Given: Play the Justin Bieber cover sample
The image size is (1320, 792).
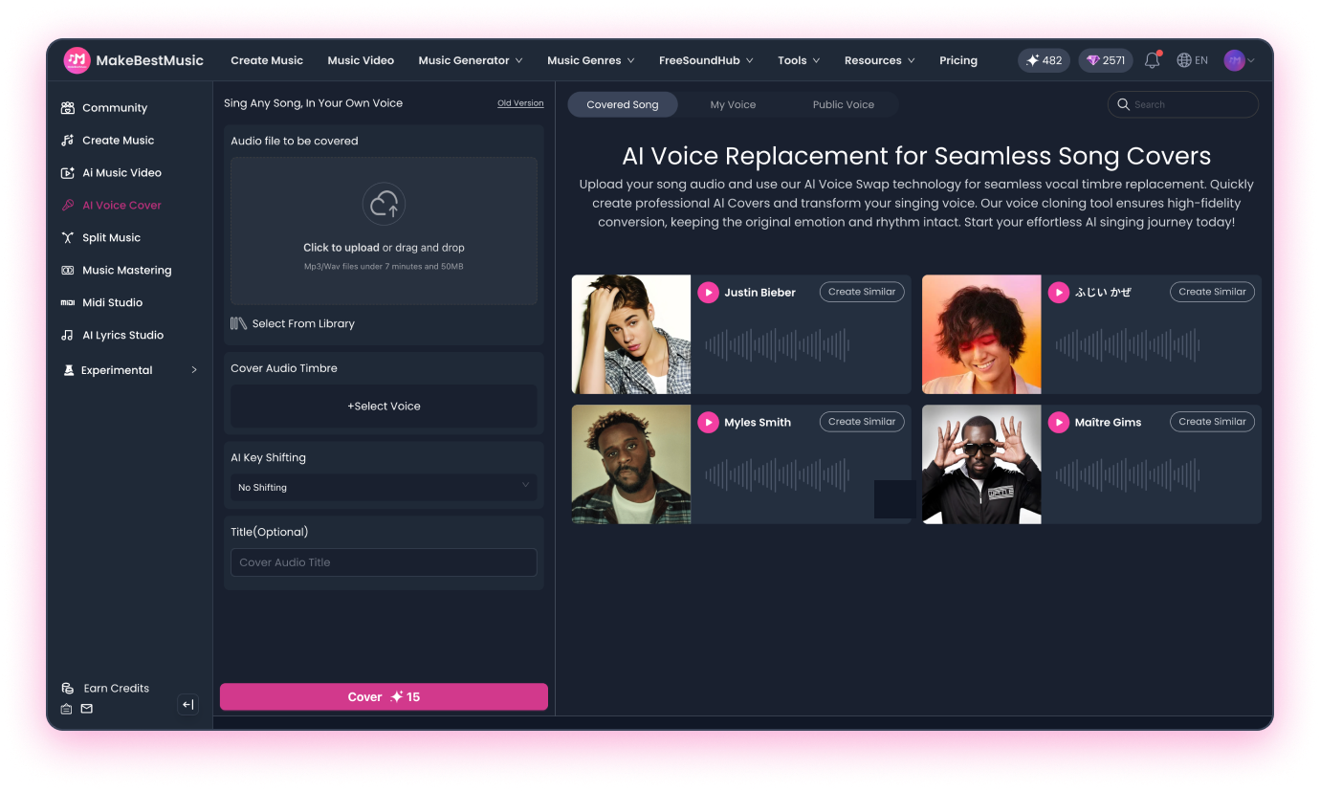Looking at the screenshot, I should (x=708, y=293).
